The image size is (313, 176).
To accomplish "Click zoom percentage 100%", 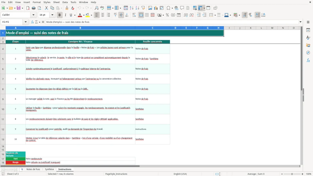I will pyautogui.click(x=308, y=174).
